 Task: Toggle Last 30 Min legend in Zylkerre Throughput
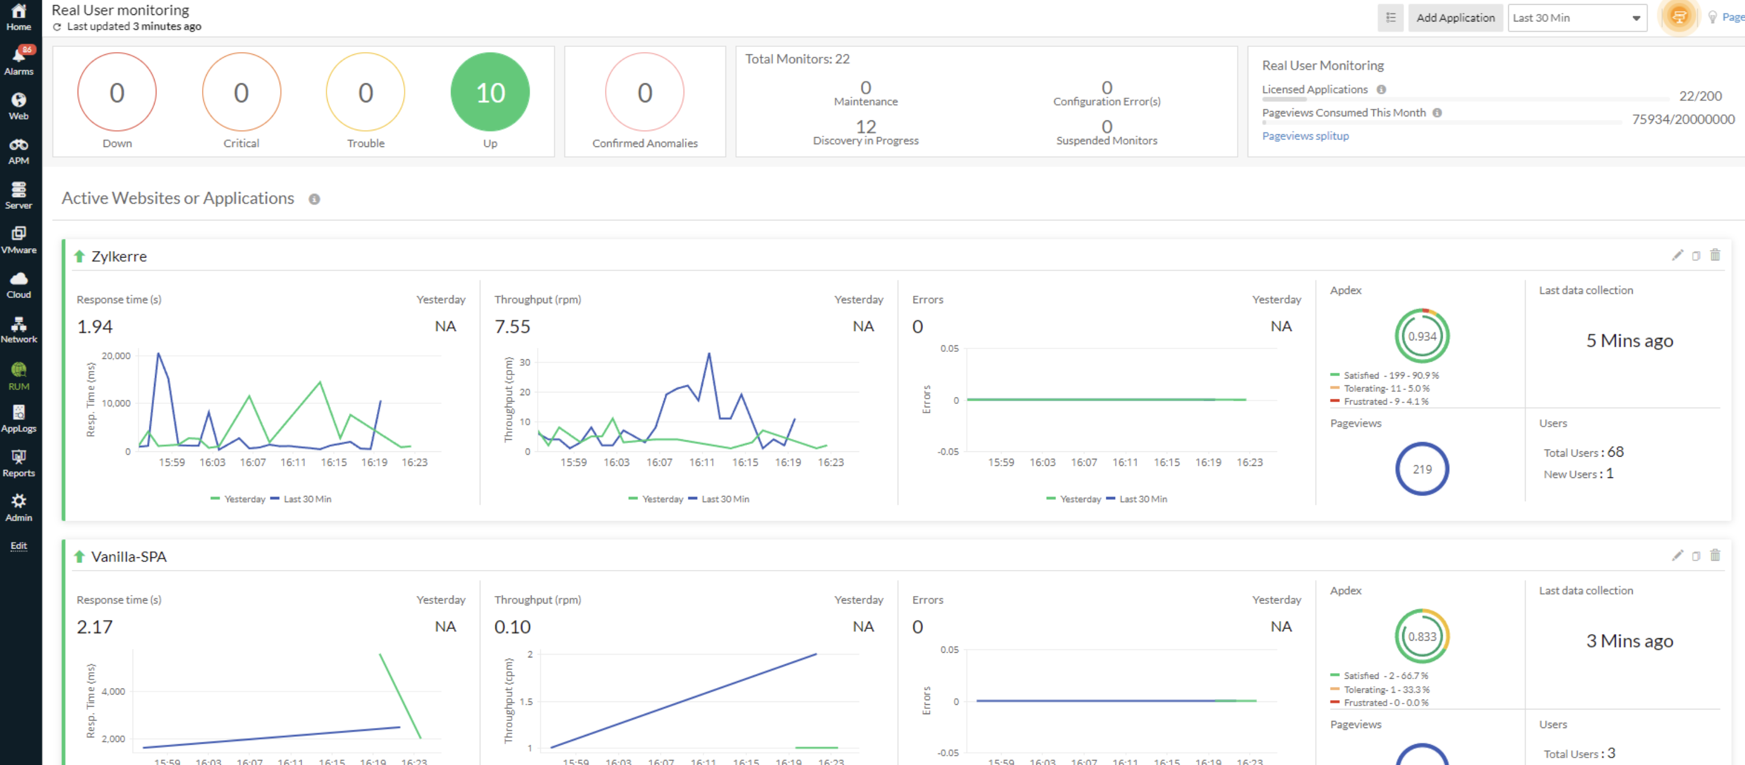[718, 499]
